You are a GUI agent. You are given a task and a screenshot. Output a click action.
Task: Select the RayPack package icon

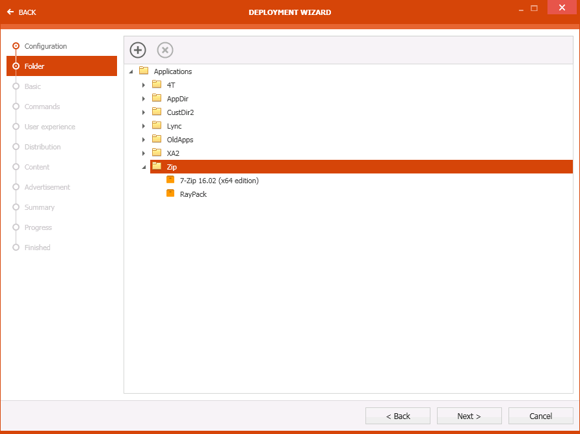(170, 194)
